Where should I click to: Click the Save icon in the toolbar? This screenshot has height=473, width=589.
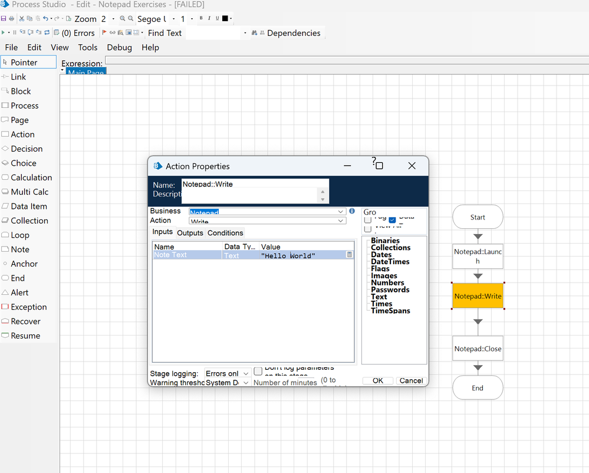point(4,19)
